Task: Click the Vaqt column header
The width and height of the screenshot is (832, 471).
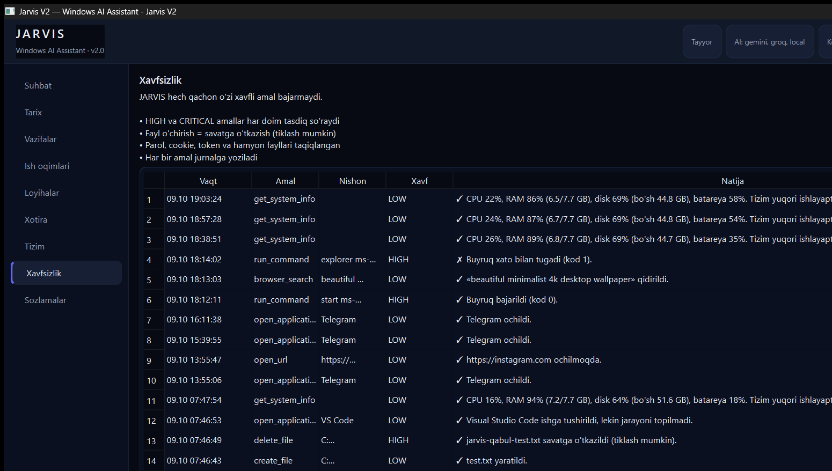Action: 208,181
